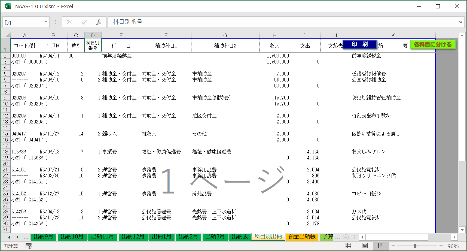The width and height of the screenshot is (467, 251).
Task: Add a new sheet with plus icon
Action: point(346,237)
